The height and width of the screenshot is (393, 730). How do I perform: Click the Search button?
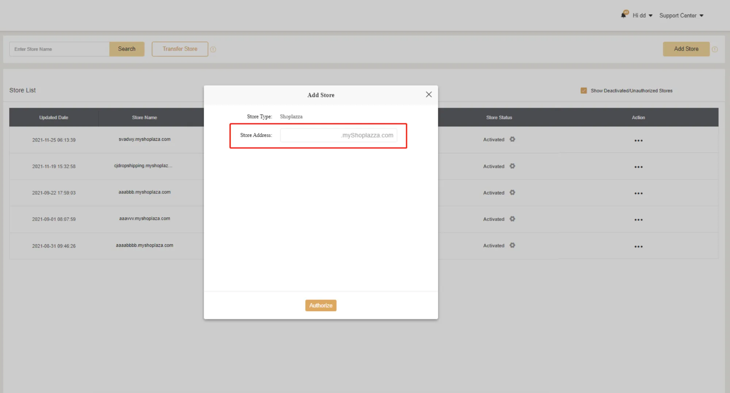click(x=127, y=49)
